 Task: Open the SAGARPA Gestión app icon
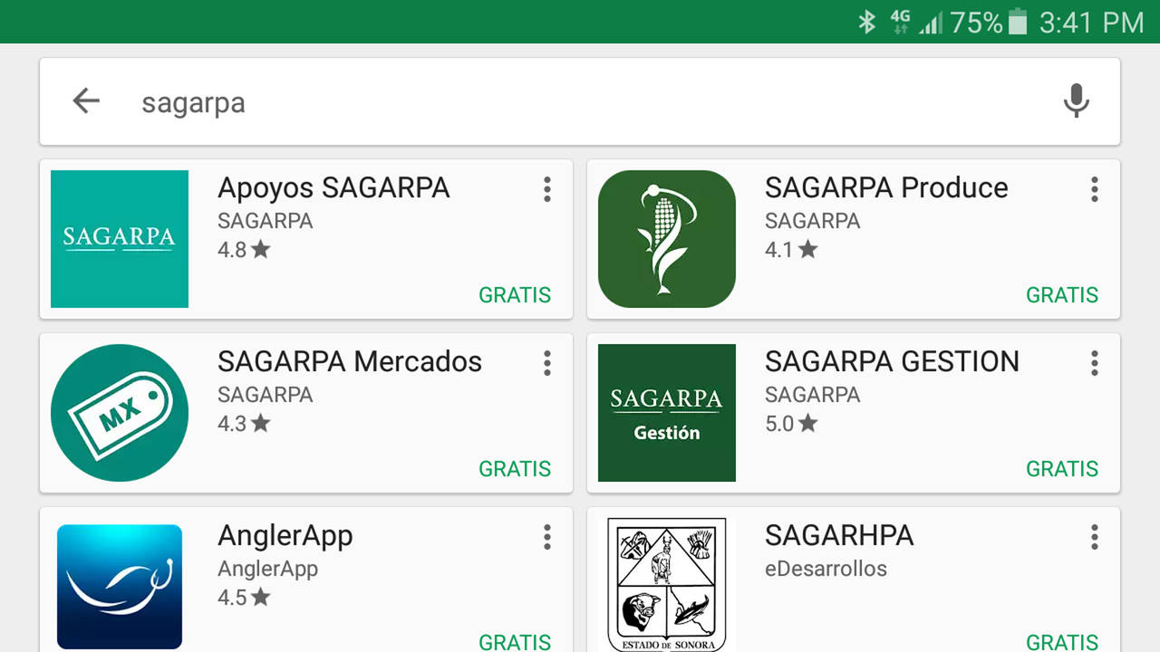point(667,413)
